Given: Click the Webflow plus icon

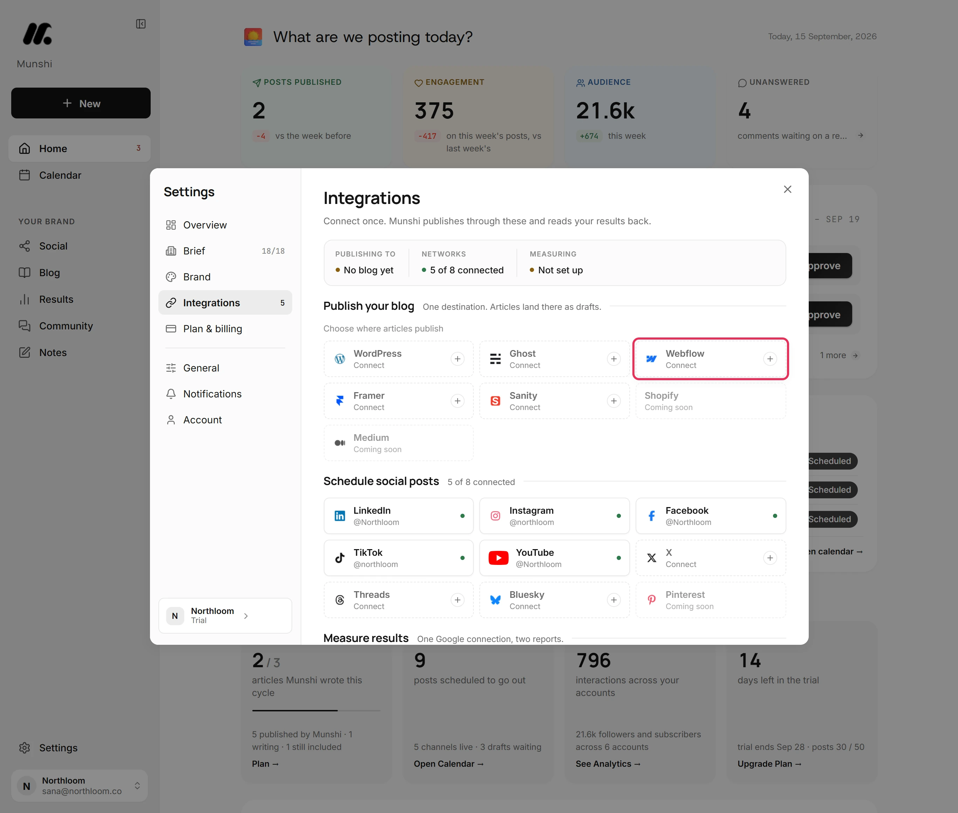Looking at the screenshot, I should pos(769,359).
